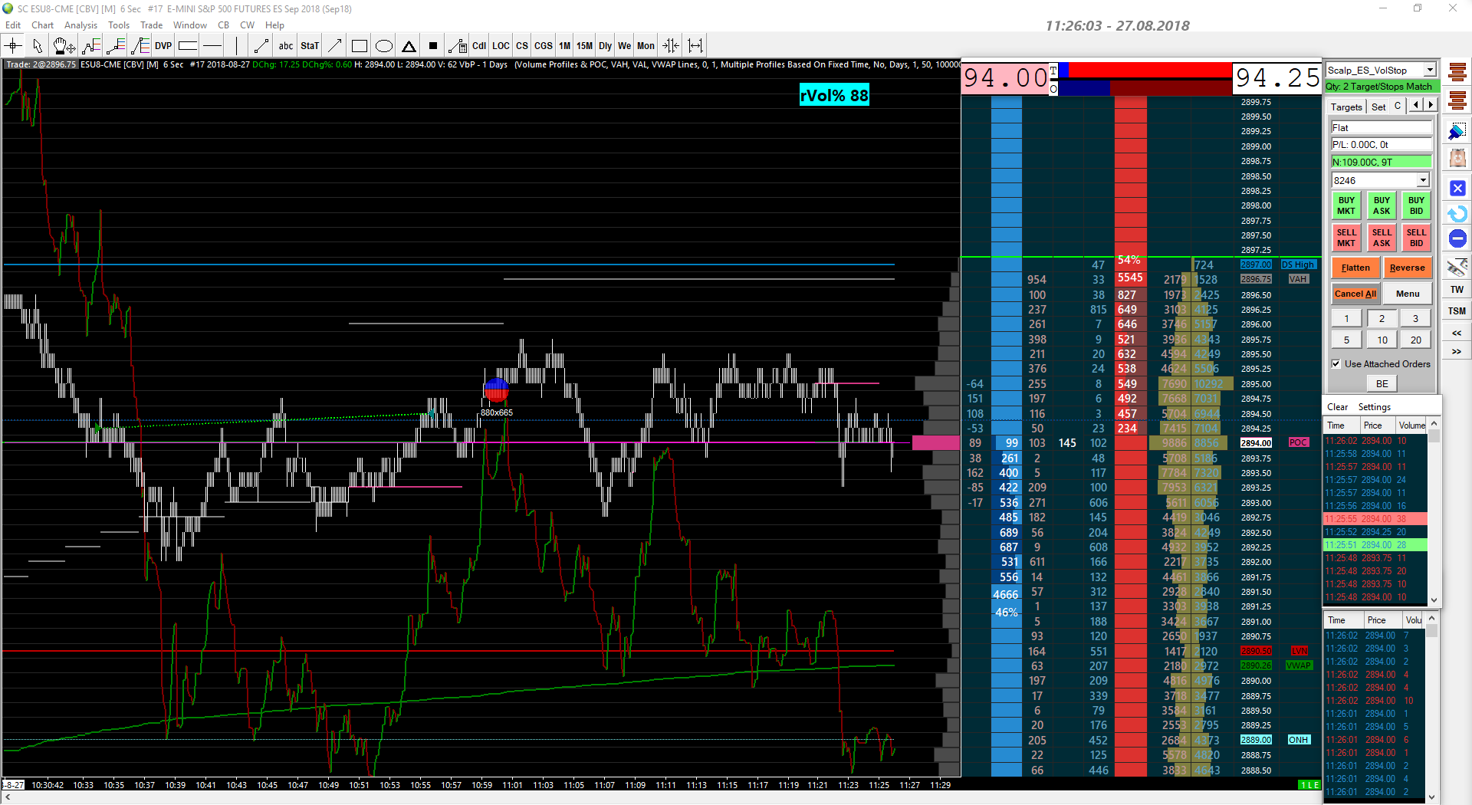Click the << collapse sidebar button

tap(1457, 333)
